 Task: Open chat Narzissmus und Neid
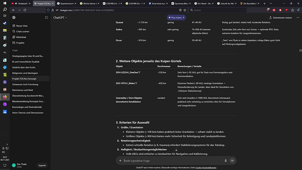tap(22, 90)
